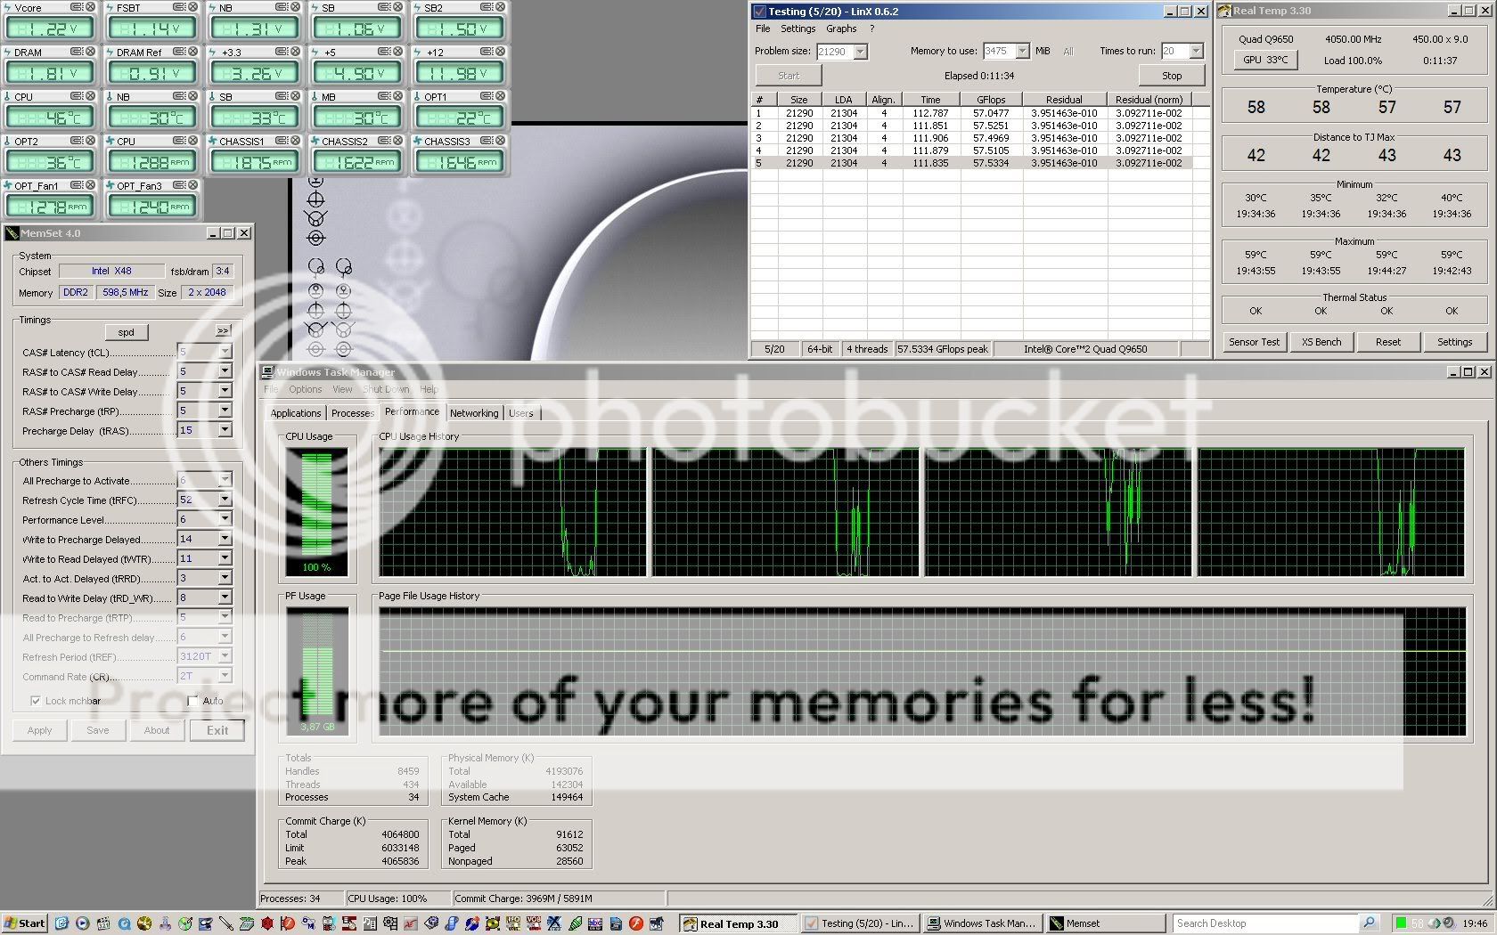The height and width of the screenshot is (935, 1497).
Task: Open the RAS# to CAS# Read Delay dropdown
Action: point(225,371)
